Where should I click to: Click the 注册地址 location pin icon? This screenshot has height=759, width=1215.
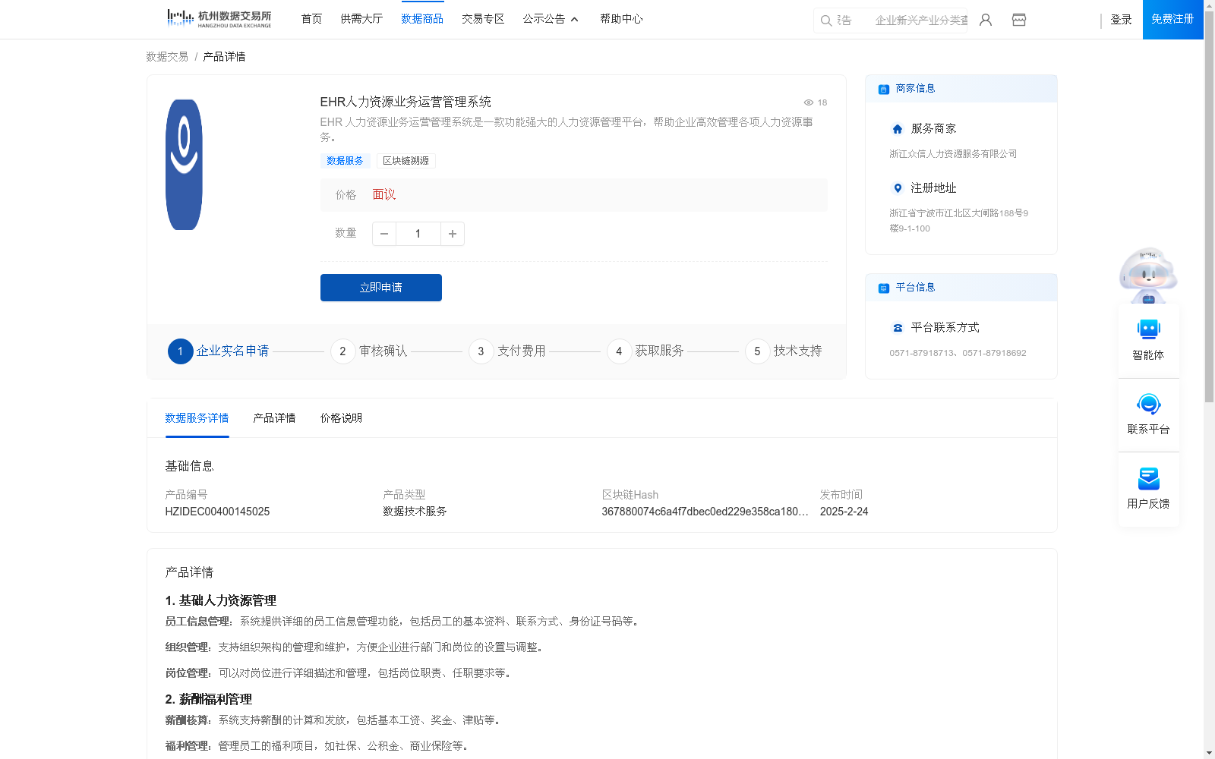click(x=898, y=188)
